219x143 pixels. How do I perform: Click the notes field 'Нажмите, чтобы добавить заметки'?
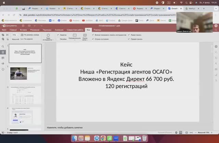tap(65, 128)
